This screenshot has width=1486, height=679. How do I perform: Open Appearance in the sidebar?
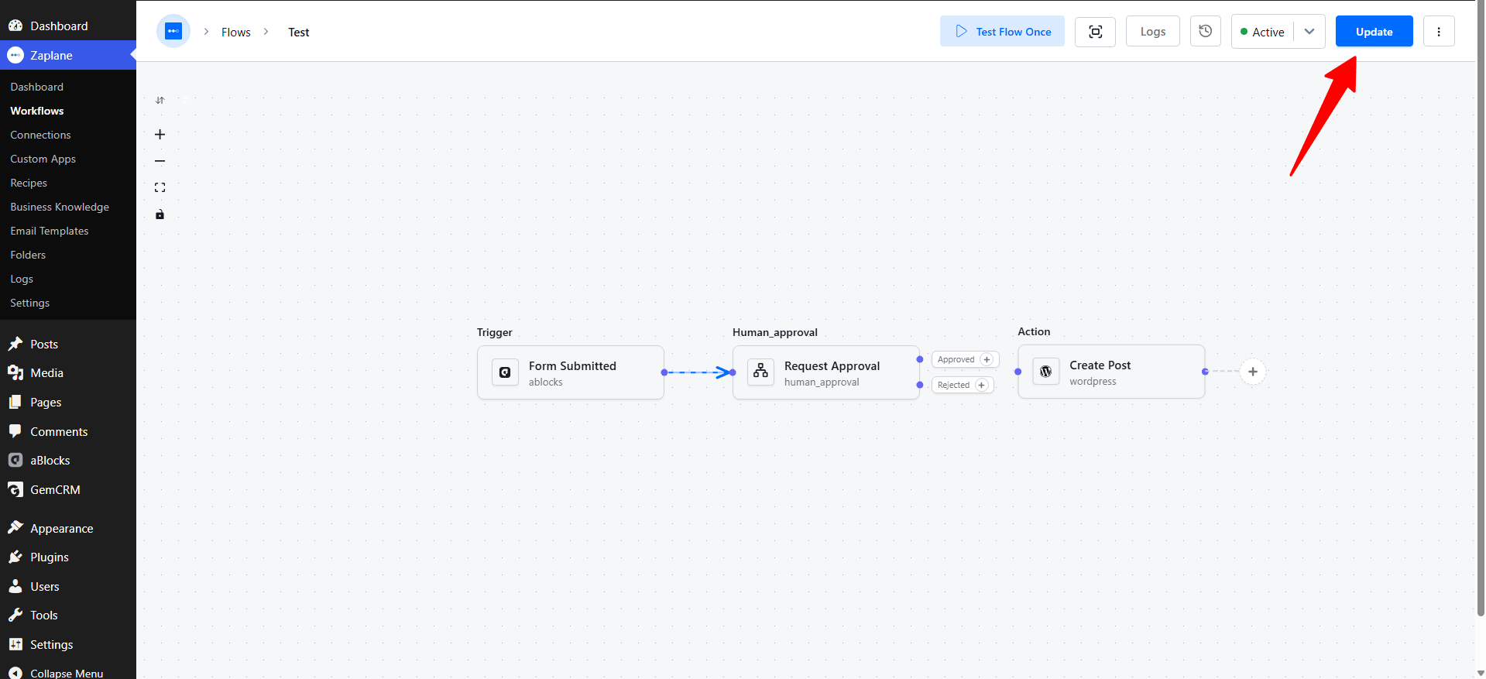coord(68,529)
